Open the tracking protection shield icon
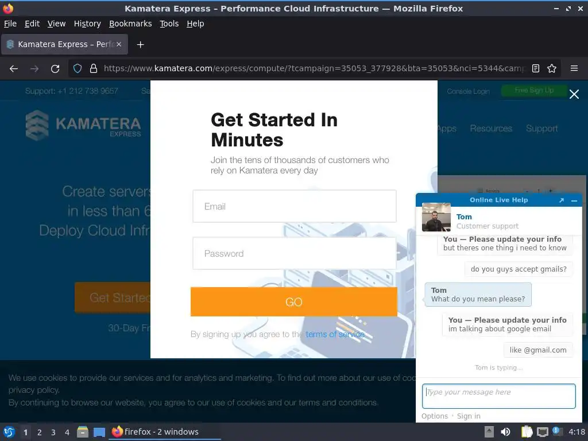This screenshot has width=588, height=441. coord(78,69)
